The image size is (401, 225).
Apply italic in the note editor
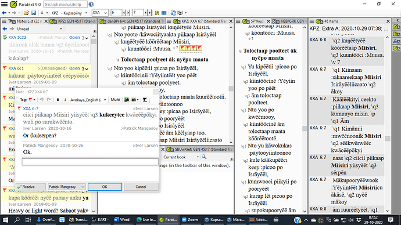coord(65,100)
